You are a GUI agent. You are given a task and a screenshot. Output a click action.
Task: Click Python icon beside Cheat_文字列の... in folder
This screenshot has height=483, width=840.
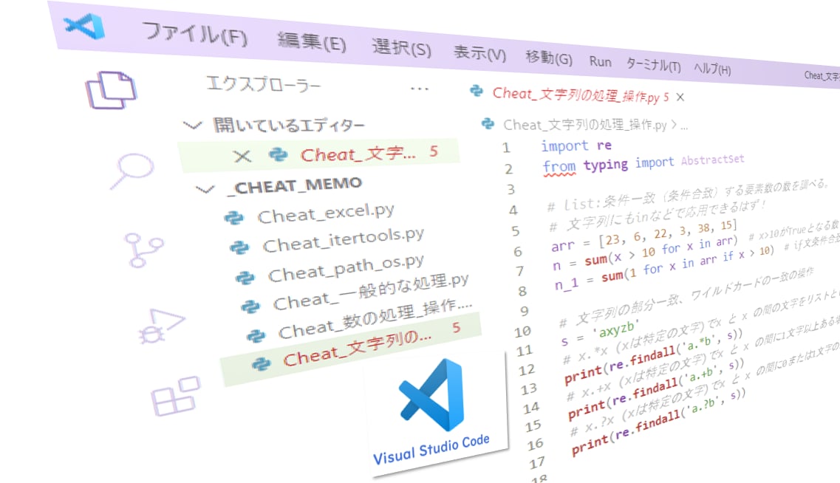[x=261, y=364]
